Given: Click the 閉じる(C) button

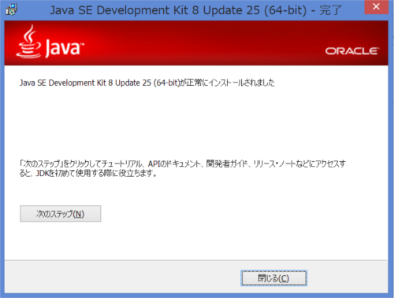Looking at the screenshot, I should click(274, 278).
